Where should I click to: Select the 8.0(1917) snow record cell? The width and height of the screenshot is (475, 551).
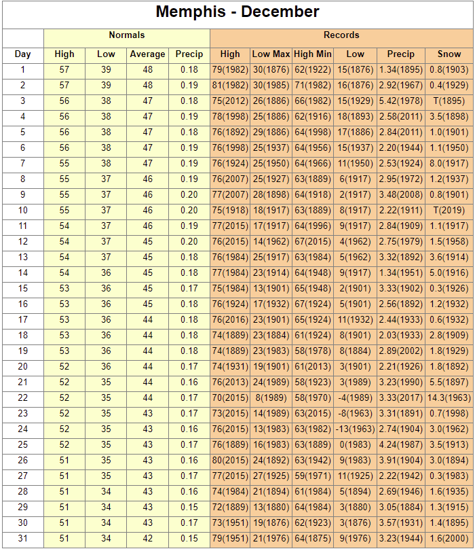pyautogui.click(x=449, y=164)
